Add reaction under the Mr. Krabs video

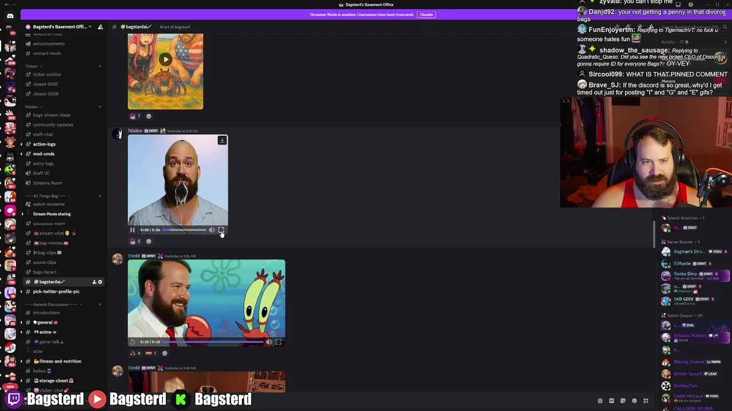point(165,353)
